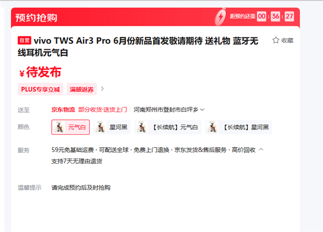Click the 高价回收 service link

coord(243,150)
